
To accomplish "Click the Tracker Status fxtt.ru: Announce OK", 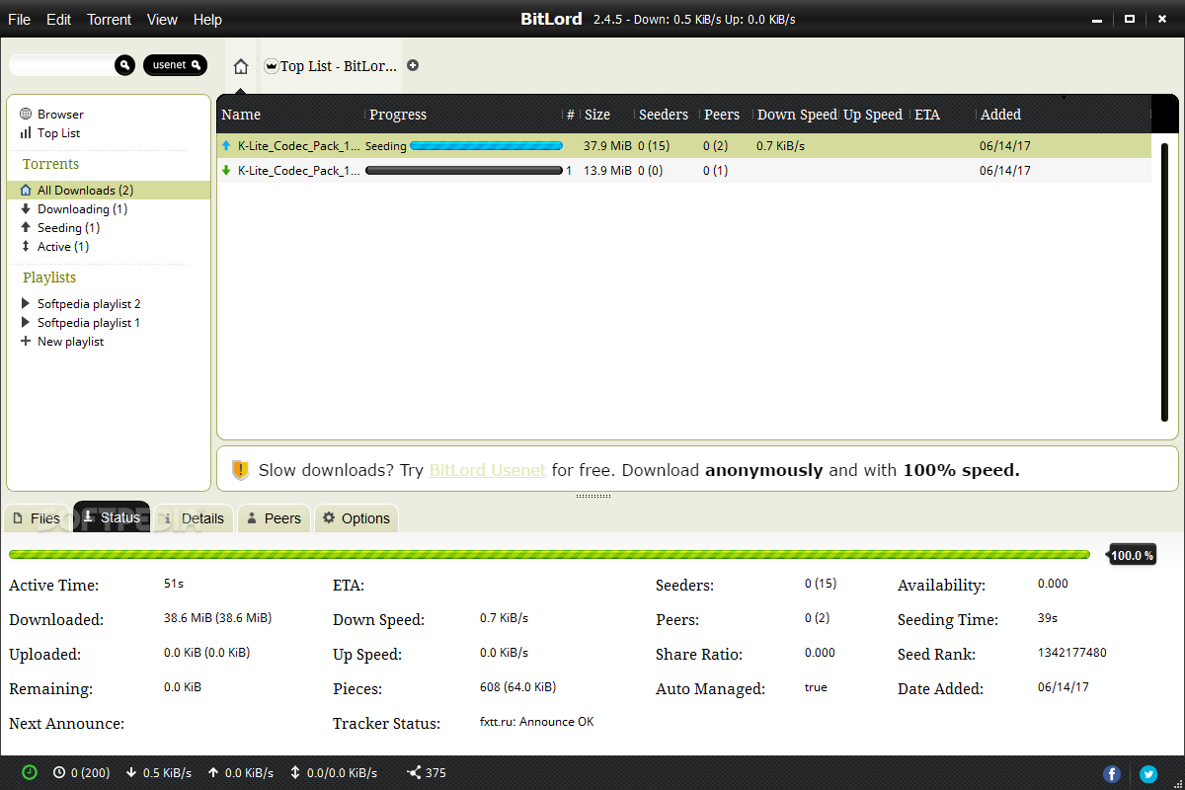I will click(x=536, y=722).
